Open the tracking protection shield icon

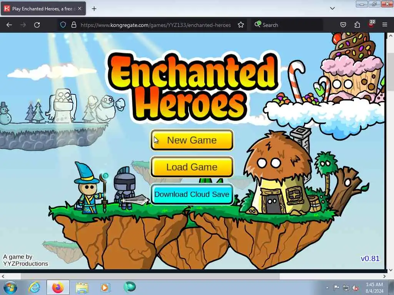[x=63, y=25]
